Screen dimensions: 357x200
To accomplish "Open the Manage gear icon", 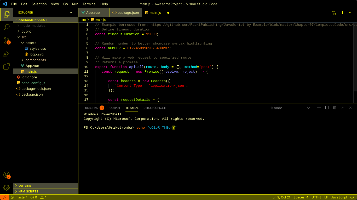I will tap(7, 187).
